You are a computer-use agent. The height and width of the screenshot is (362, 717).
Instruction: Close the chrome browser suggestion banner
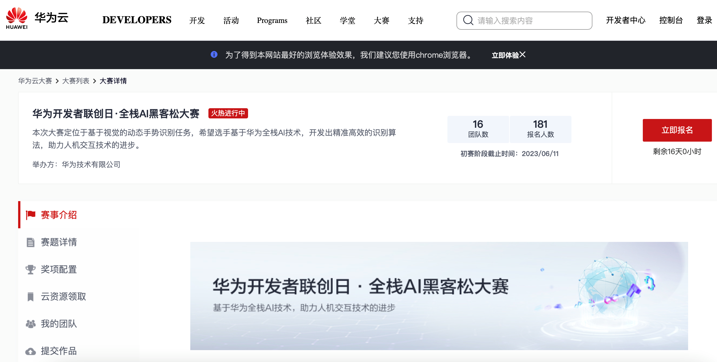522,55
